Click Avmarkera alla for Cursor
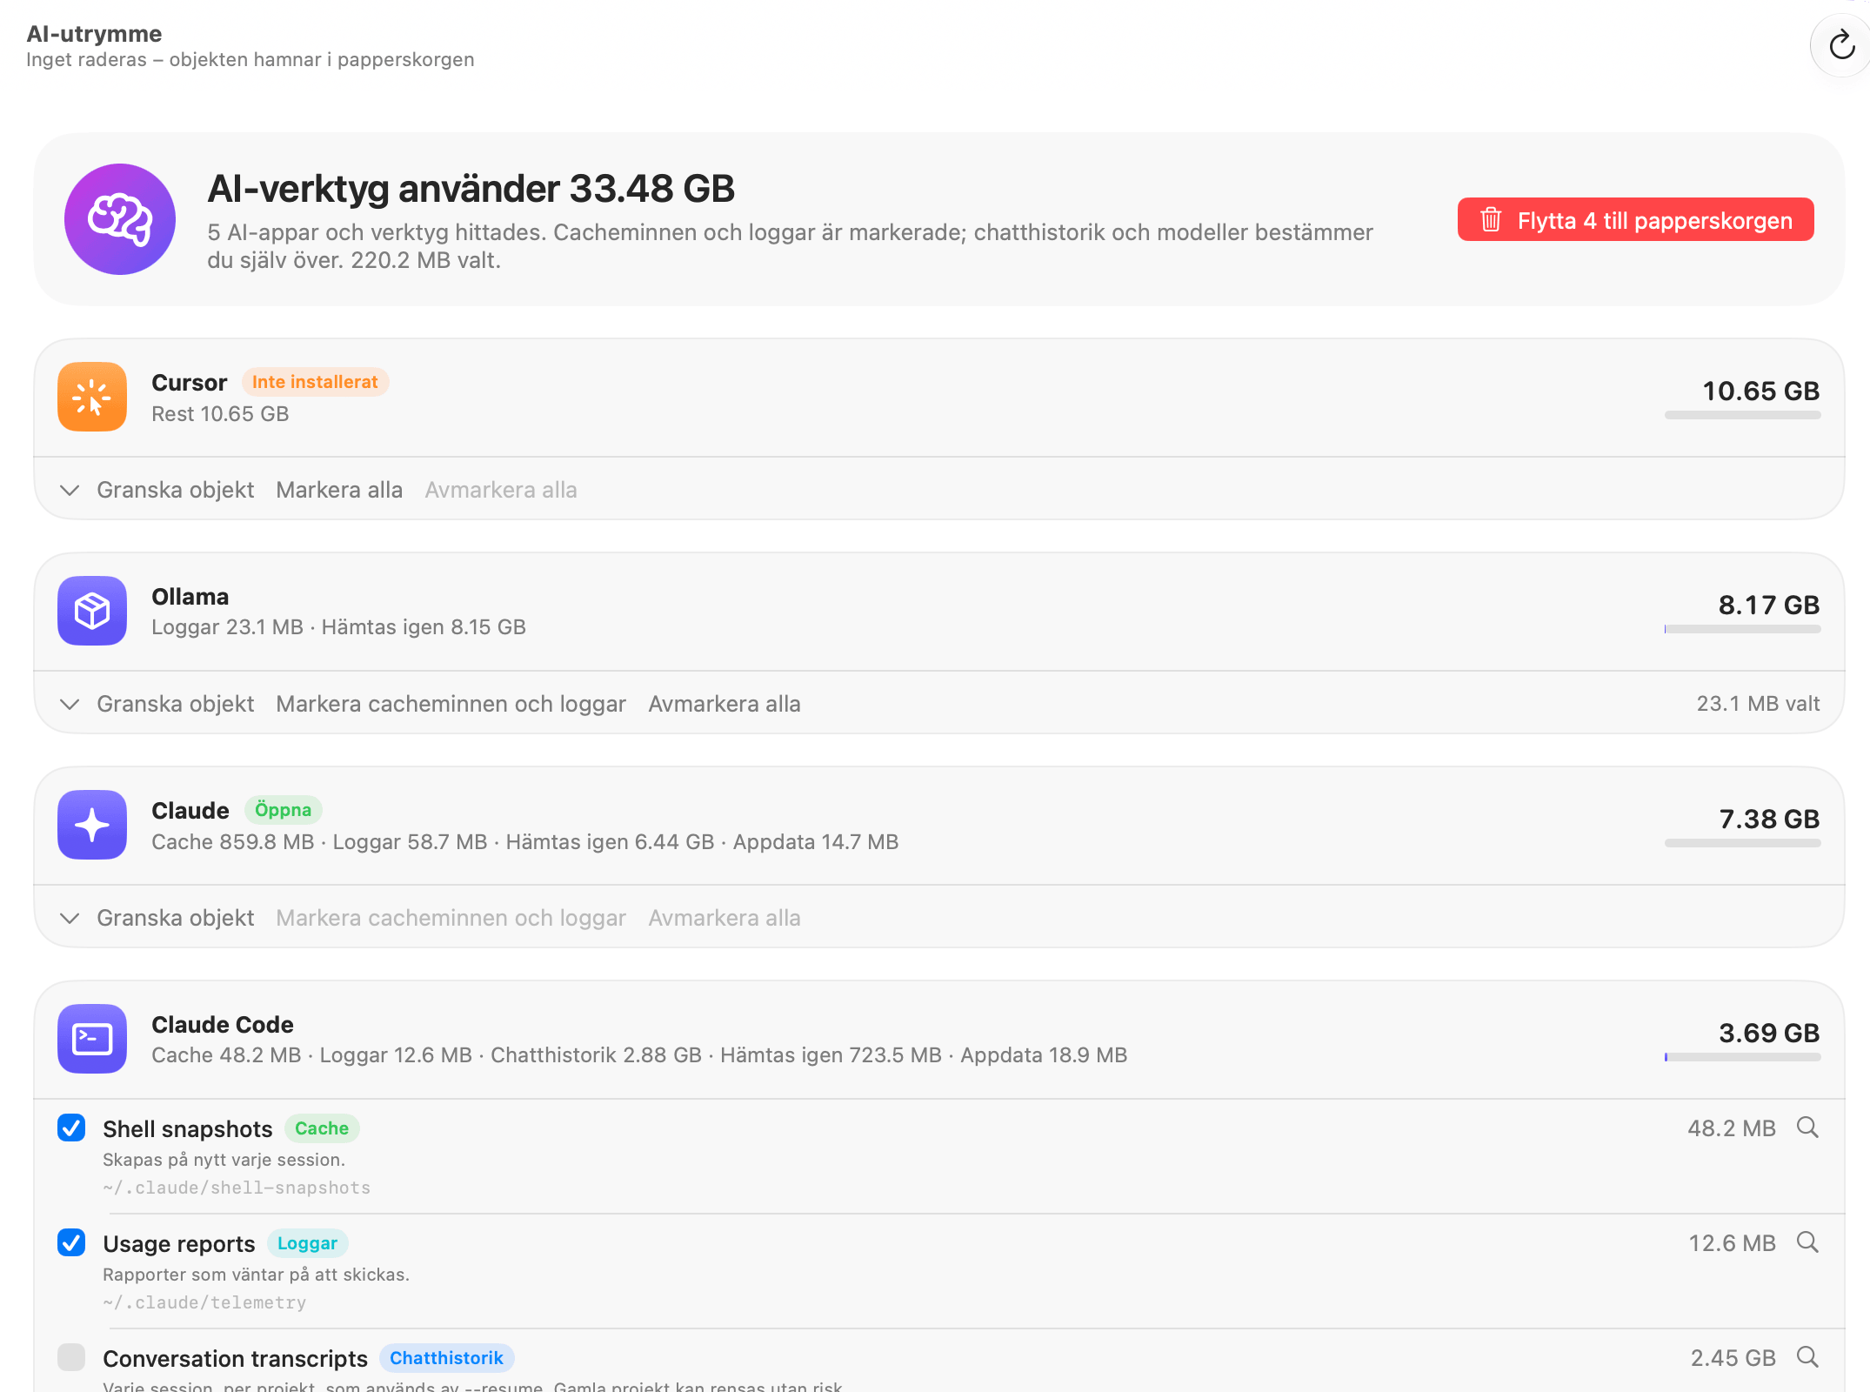 pos(501,490)
